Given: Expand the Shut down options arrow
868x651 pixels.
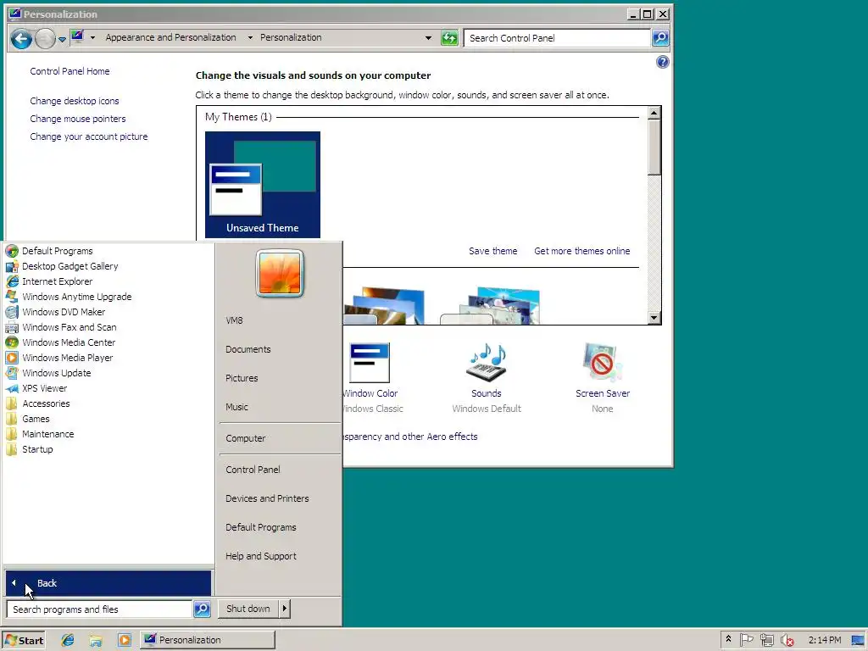Looking at the screenshot, I should pos(285,609).
